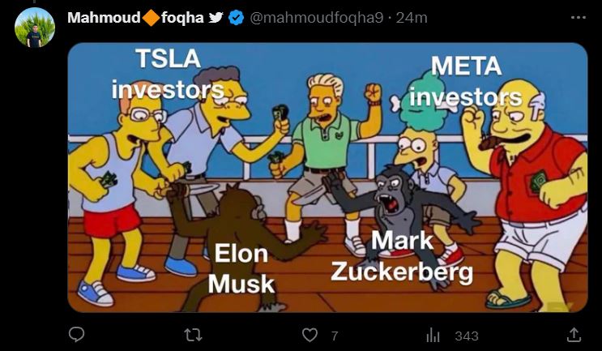Click the like count showing 7
Screen dimensions: 602x351
335,336
